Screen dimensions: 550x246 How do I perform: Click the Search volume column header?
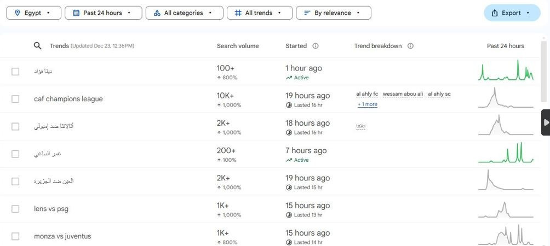pos(238,46)
